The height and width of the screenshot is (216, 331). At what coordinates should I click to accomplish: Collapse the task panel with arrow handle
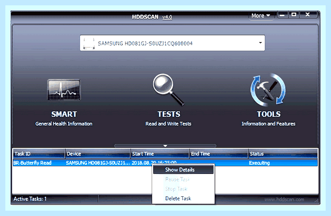165,146
